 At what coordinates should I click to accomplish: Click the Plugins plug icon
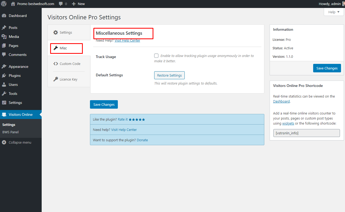[4, 76]
